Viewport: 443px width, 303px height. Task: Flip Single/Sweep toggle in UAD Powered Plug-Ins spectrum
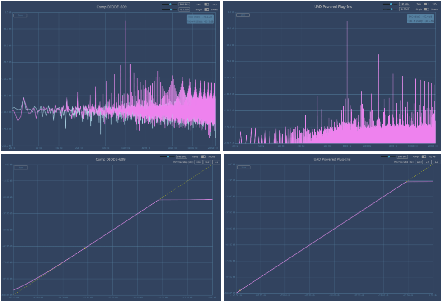427,9
